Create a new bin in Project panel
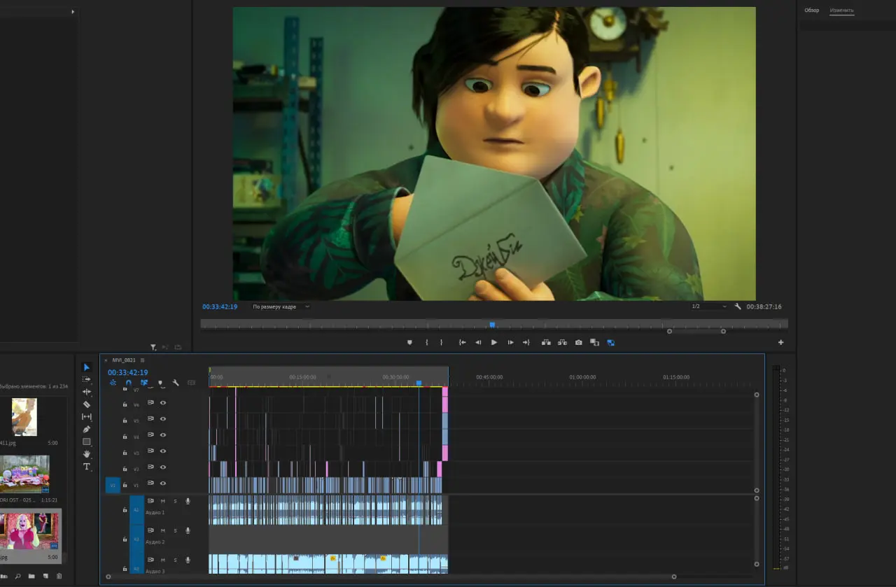896x587 pixels. click(x=31, y=576)
